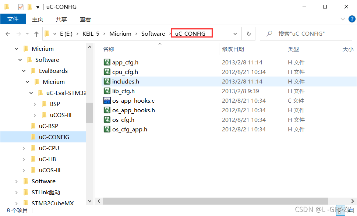Sort by 类型 column header
Viewport: 357px width, 216px height.
coord(293,49)
